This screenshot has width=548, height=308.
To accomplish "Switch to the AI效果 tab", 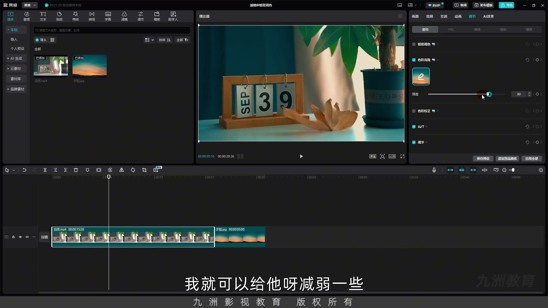I will point(488,16).
